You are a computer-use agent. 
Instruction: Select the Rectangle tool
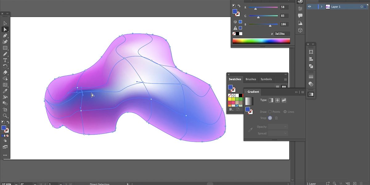tap(5, 48)
